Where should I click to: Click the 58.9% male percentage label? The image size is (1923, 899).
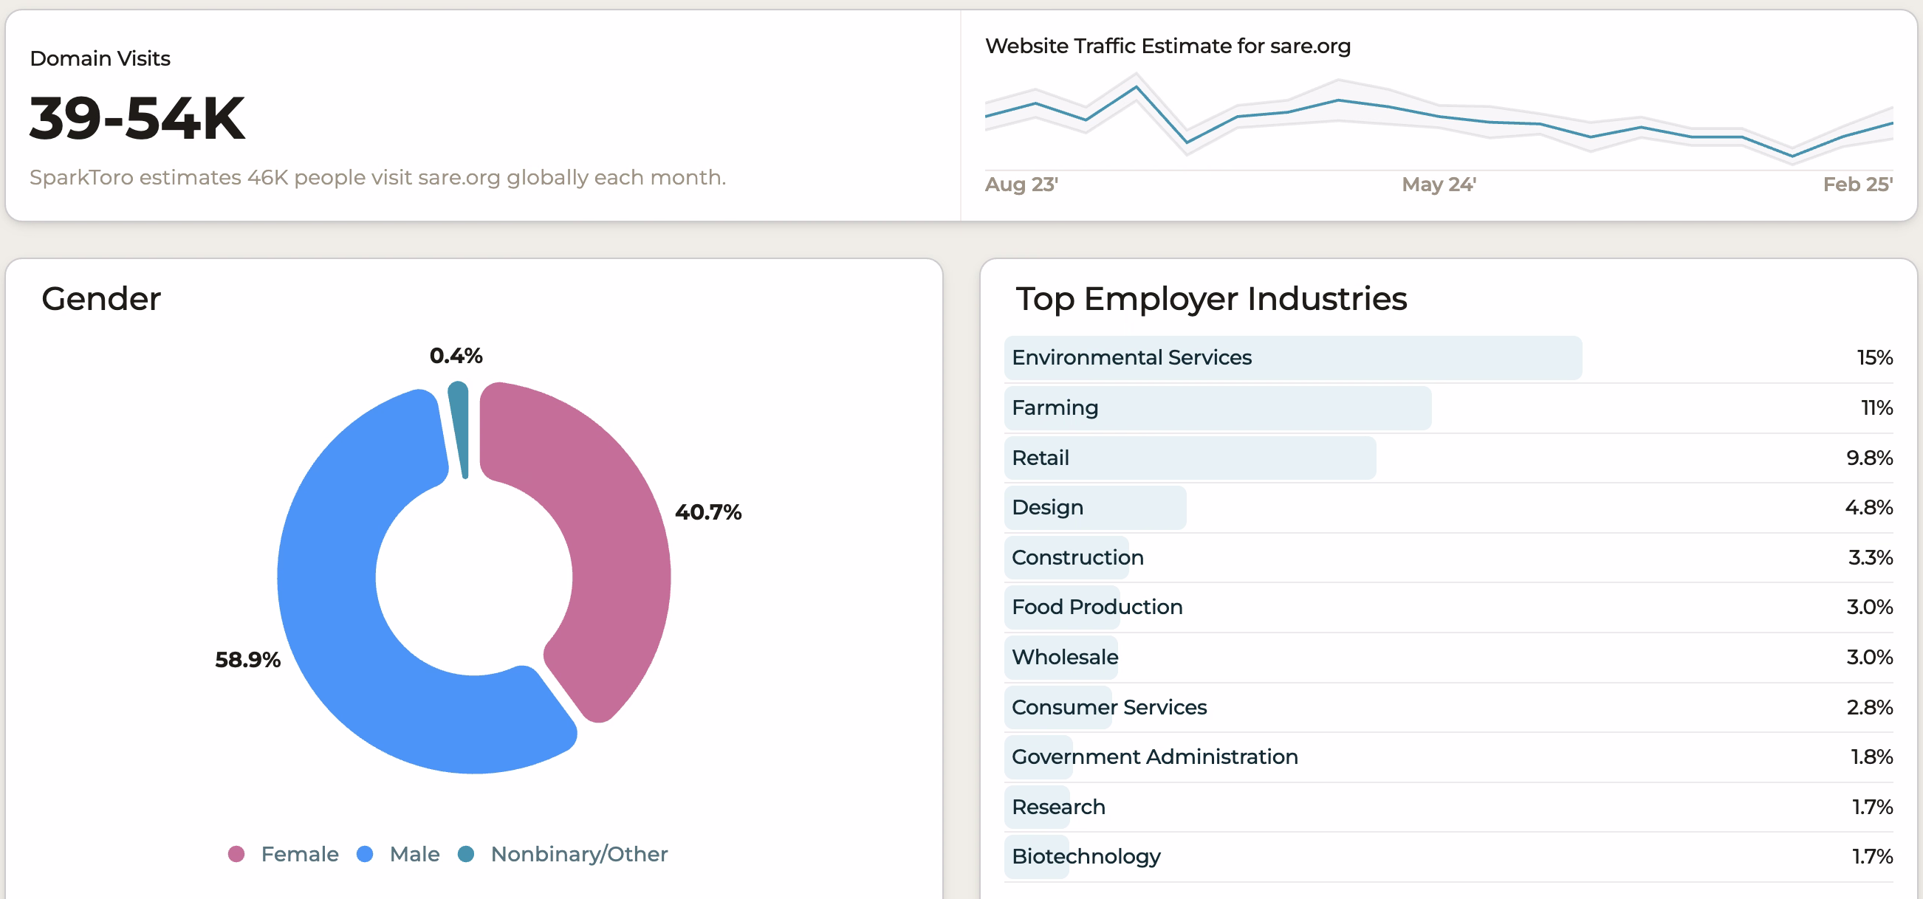click(x=247, y=660)
